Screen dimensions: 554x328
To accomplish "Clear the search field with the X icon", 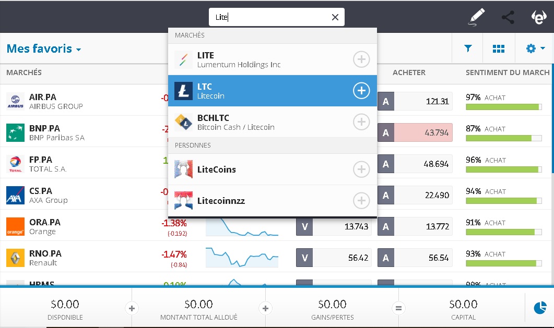I will (335, 17).
